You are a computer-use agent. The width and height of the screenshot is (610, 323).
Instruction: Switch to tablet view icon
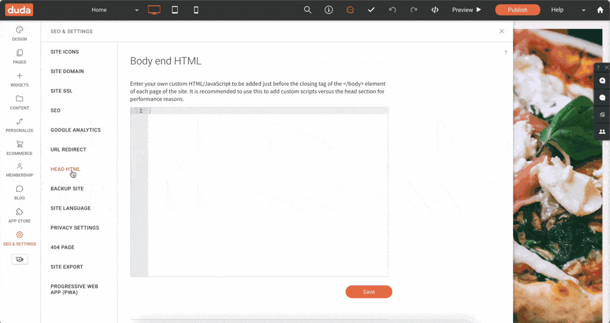pos(175,10)
